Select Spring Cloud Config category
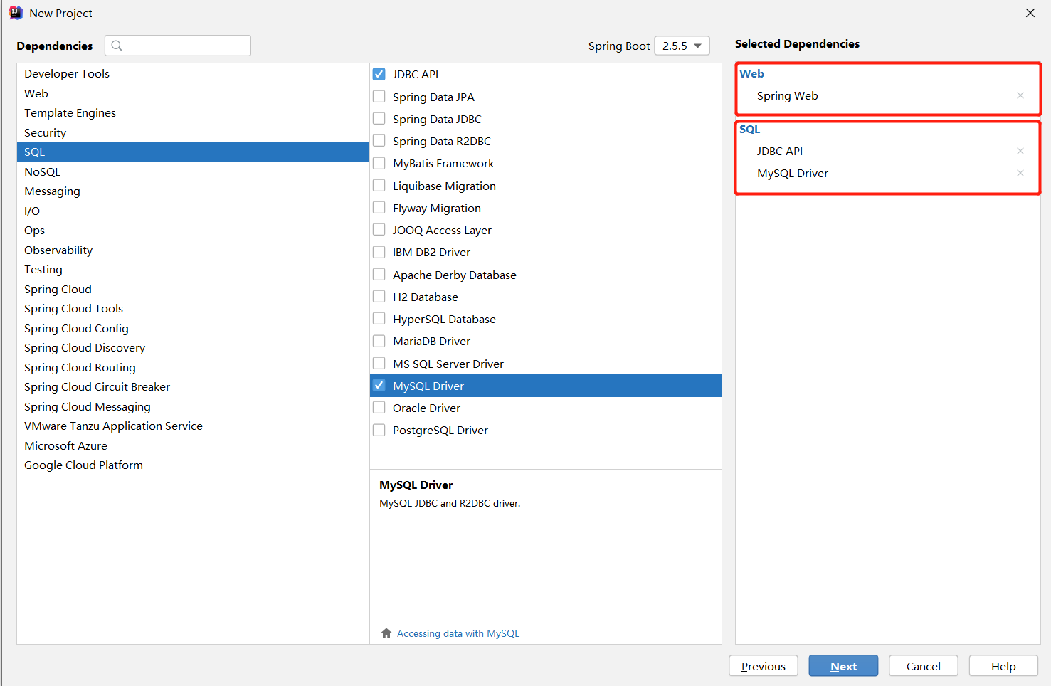 pos(193,328)
